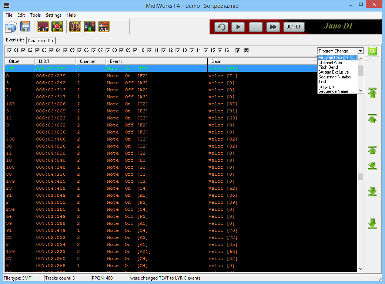
Task: Click the Channel column header
Action: pyautogui.click(x=91, y=61)
